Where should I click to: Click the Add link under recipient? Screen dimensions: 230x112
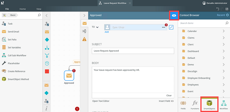[107, 32]
